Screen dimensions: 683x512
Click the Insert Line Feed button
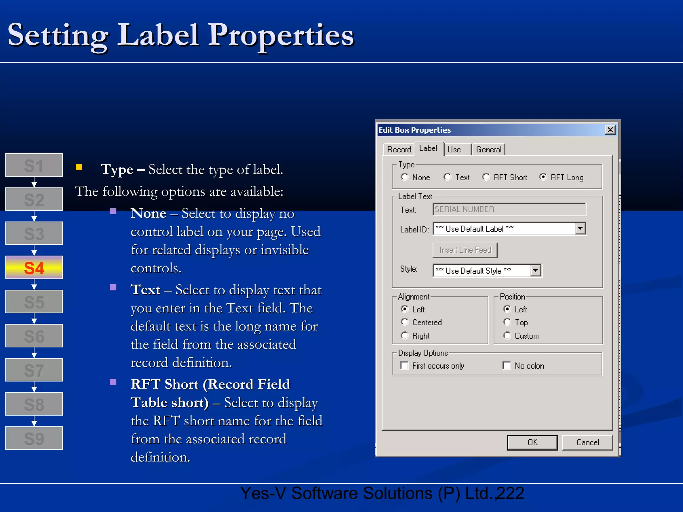[465, 250]
